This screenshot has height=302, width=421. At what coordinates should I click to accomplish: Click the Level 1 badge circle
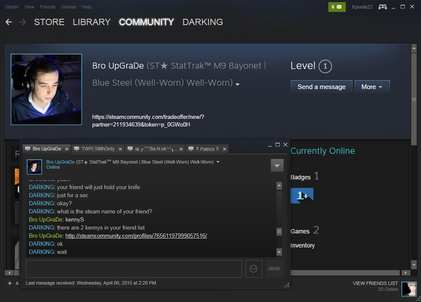click(325, 66)
